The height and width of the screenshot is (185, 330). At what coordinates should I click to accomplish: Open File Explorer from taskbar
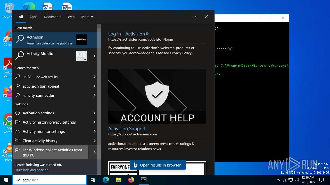click(x=119, y=180)
